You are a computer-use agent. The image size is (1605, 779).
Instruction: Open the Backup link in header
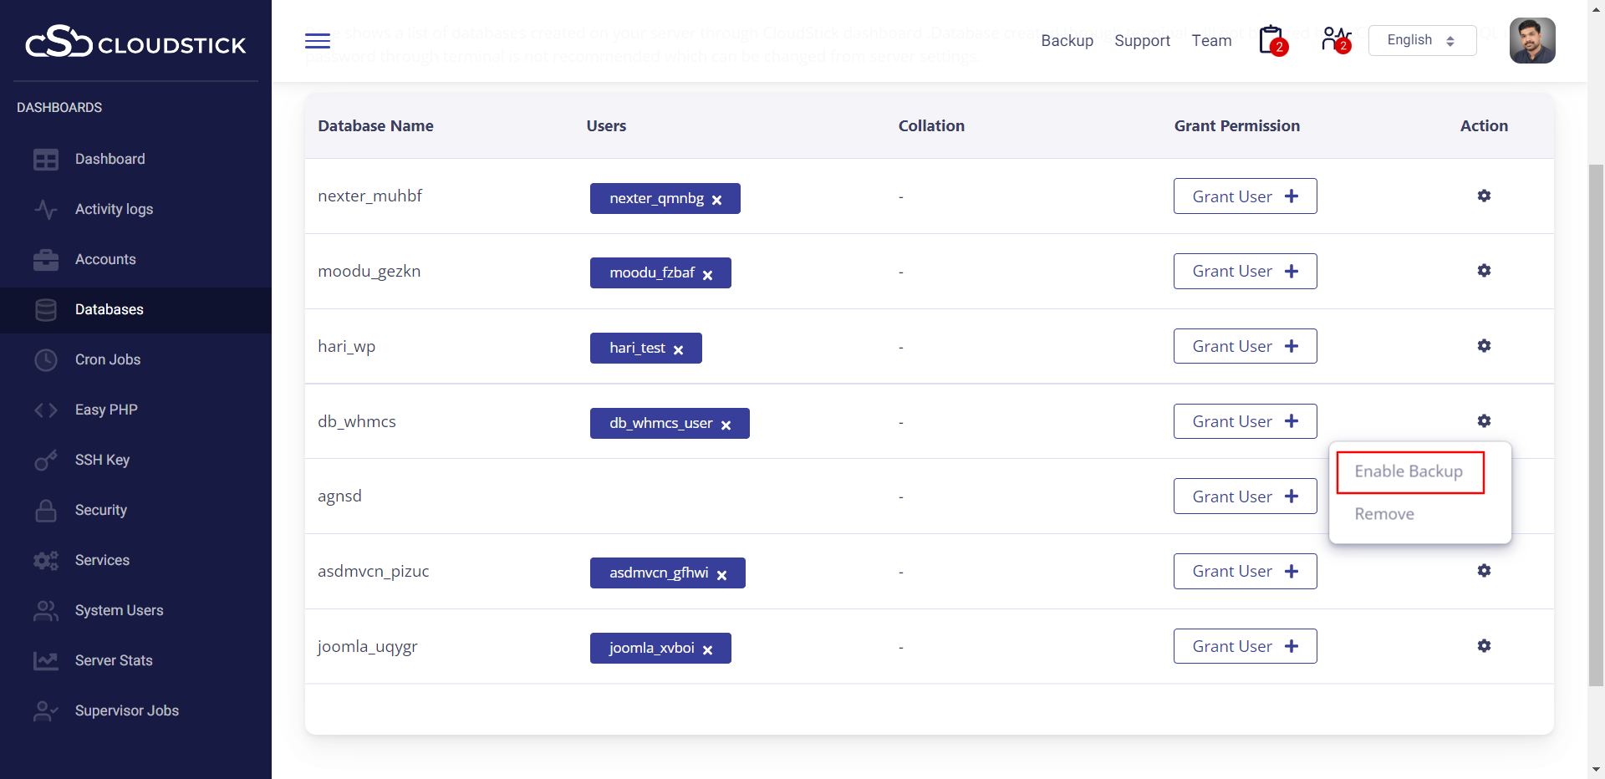point(1067,40)
